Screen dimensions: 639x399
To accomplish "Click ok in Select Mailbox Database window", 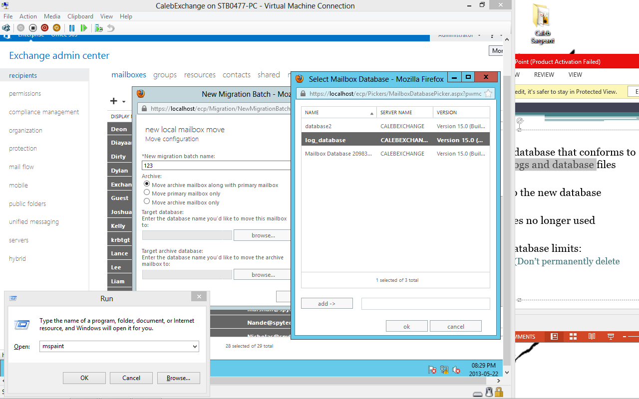I will click(407, 326).
